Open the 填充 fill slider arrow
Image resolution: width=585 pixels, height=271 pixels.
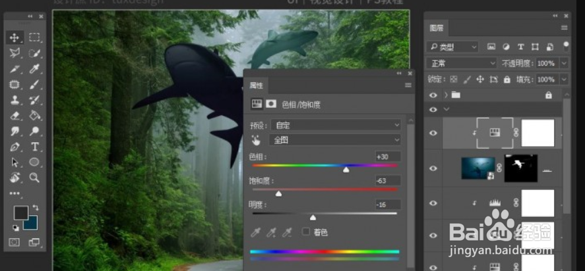pos(564,80)
